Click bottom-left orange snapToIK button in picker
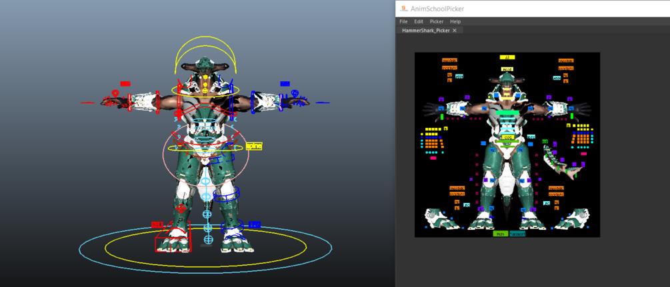The height and width of the screenshot is (287, 670). click(457, 188)
